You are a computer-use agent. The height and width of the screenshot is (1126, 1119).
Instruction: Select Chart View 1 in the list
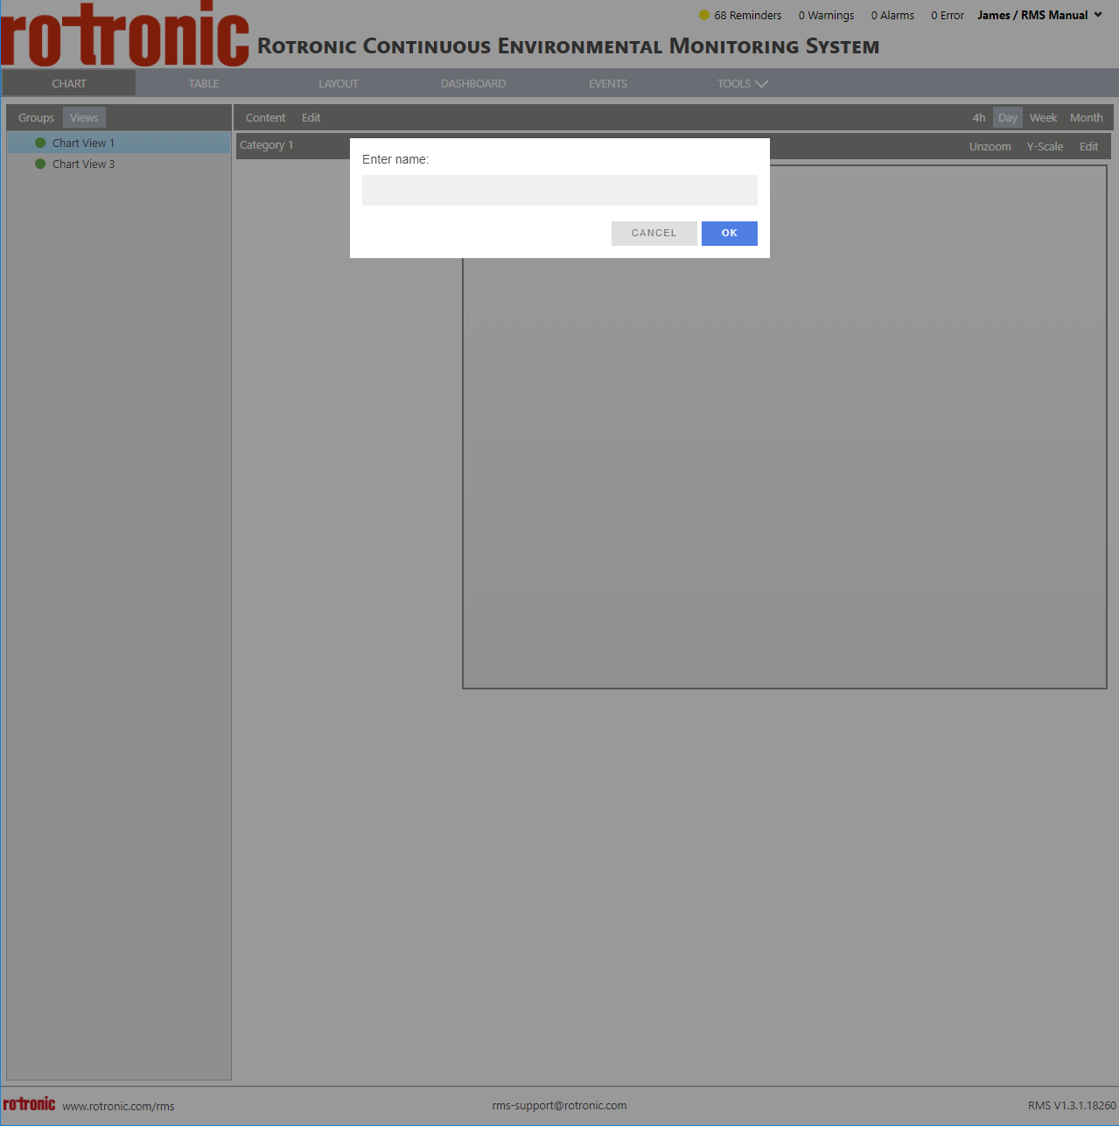(x=119, y=143)
